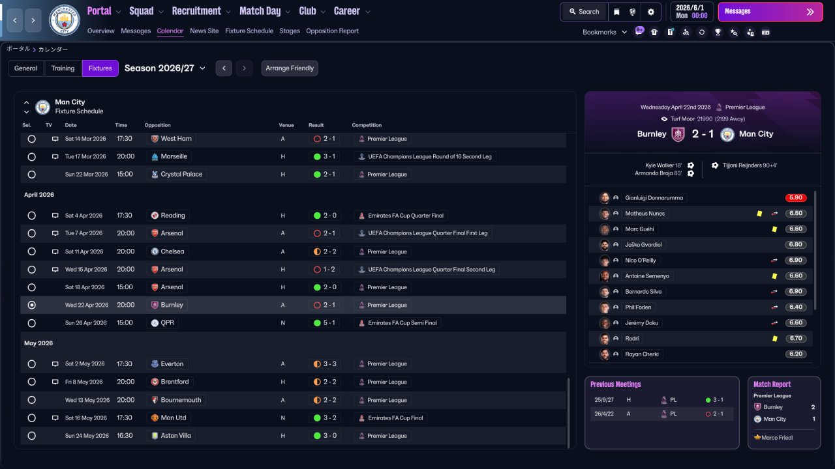Click the Burnley crest in the match summary panel
The height and width of the screenshot is (469, 835).
point(678,134)
